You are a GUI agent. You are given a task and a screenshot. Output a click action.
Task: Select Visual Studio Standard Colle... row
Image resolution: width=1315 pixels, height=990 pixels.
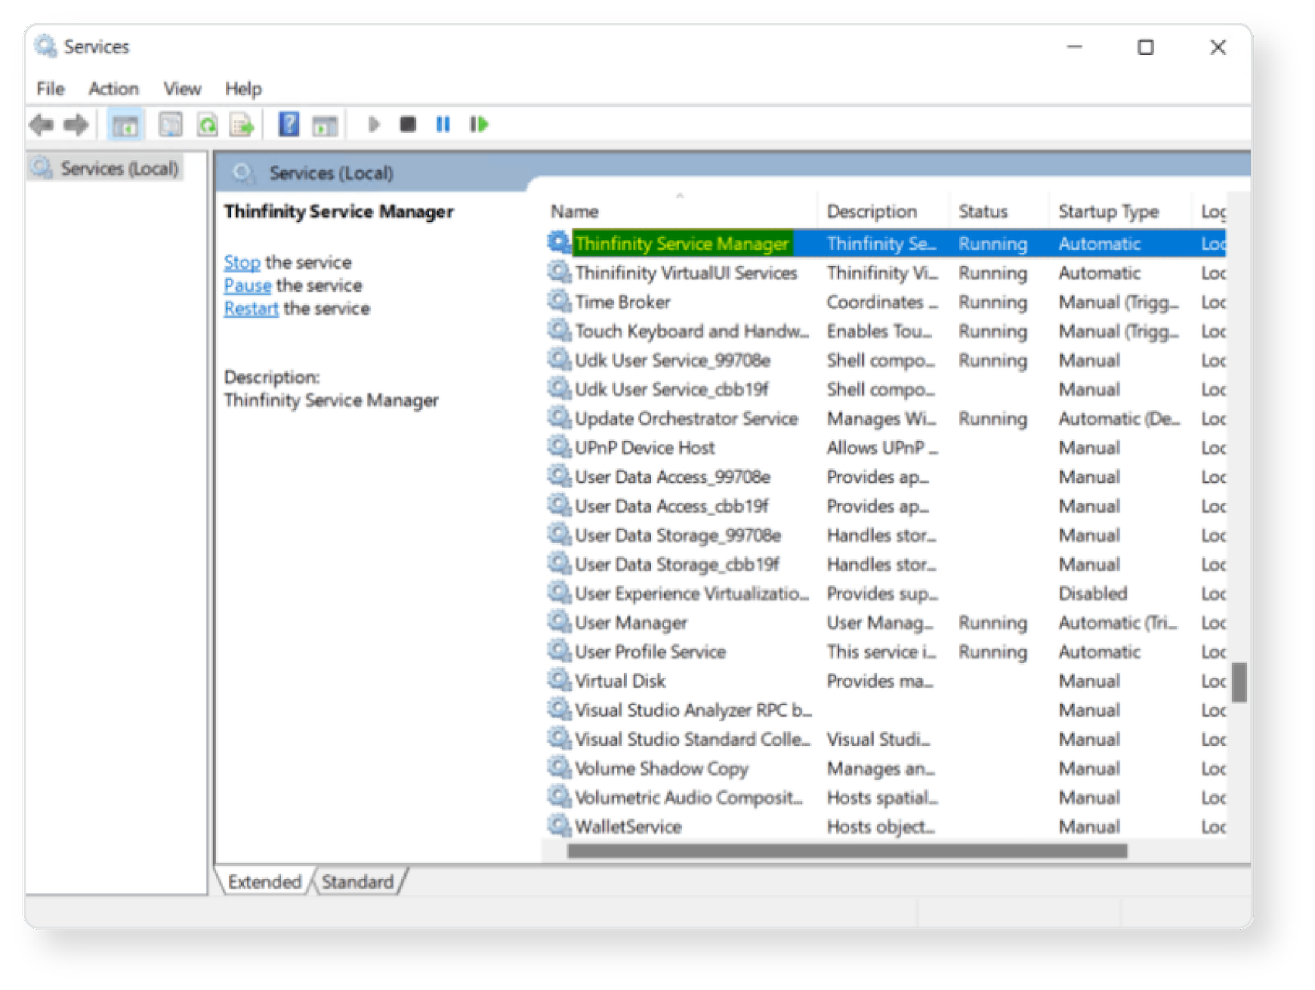[x=886, y=739]
